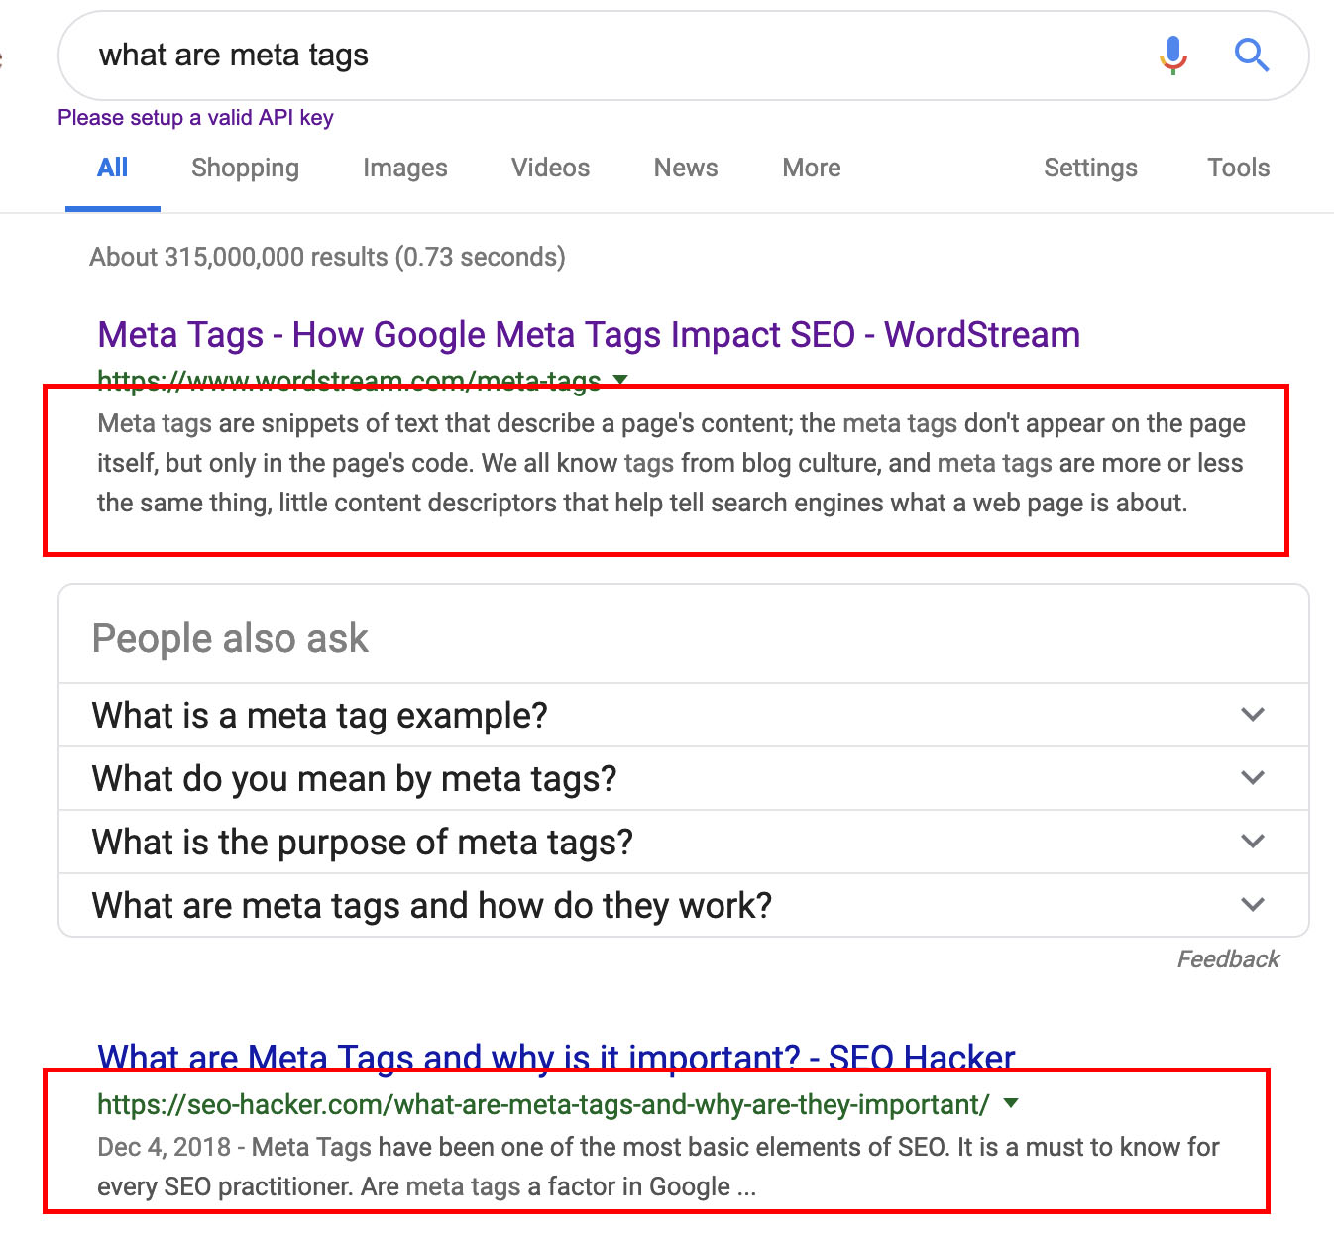
Task: Open the Shopping tab
Action: tap(244, 168)
